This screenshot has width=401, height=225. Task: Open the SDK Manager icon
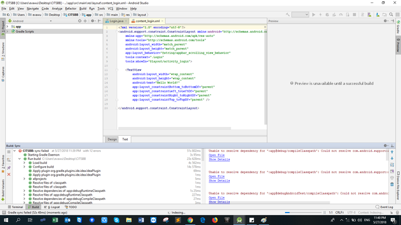377,15
